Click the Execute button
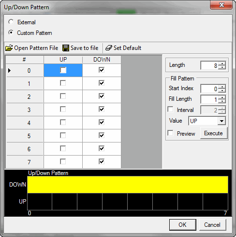This screenshot has width=236, height=237. [x=214, y=133]
